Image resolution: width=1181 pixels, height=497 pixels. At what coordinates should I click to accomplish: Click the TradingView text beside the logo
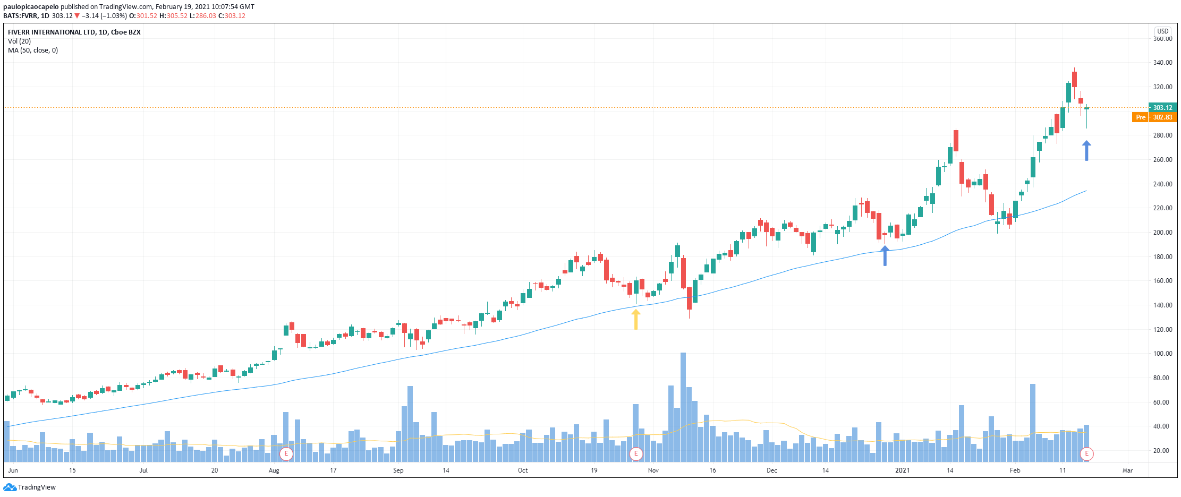37,487
